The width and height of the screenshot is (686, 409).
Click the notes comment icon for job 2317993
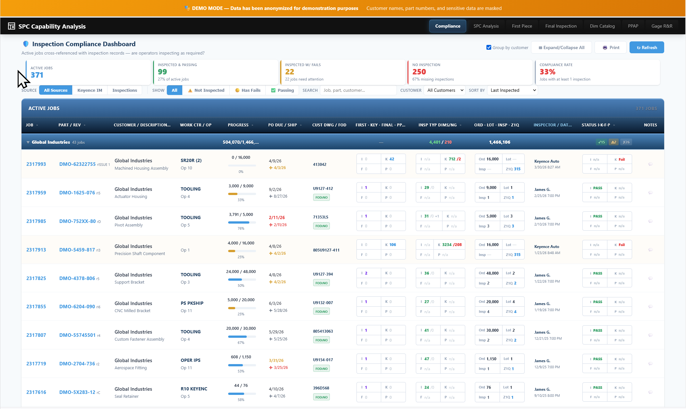tap(650, 164)
